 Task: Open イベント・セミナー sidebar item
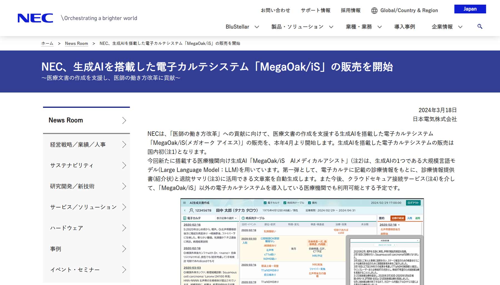coord(75,270)
